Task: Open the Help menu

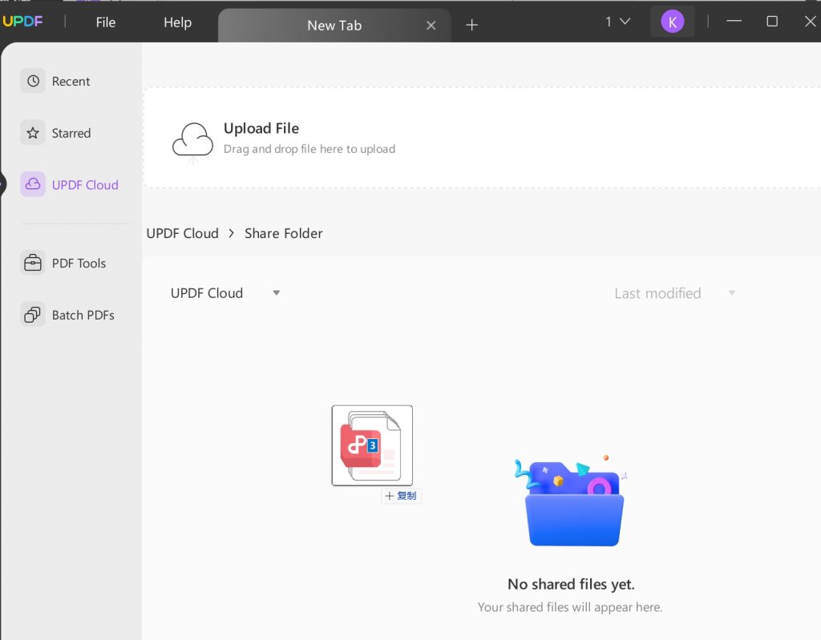Action: coord(177,22)
